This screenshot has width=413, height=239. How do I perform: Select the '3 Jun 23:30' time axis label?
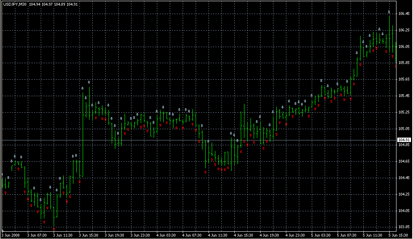140,235
